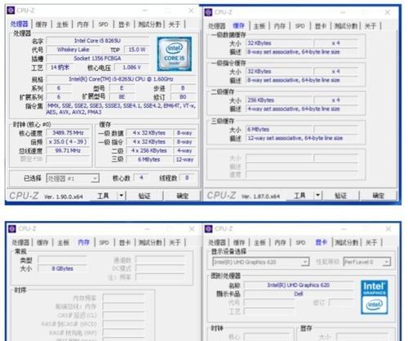Select 内存 tab in graphics window

point(280,242)
